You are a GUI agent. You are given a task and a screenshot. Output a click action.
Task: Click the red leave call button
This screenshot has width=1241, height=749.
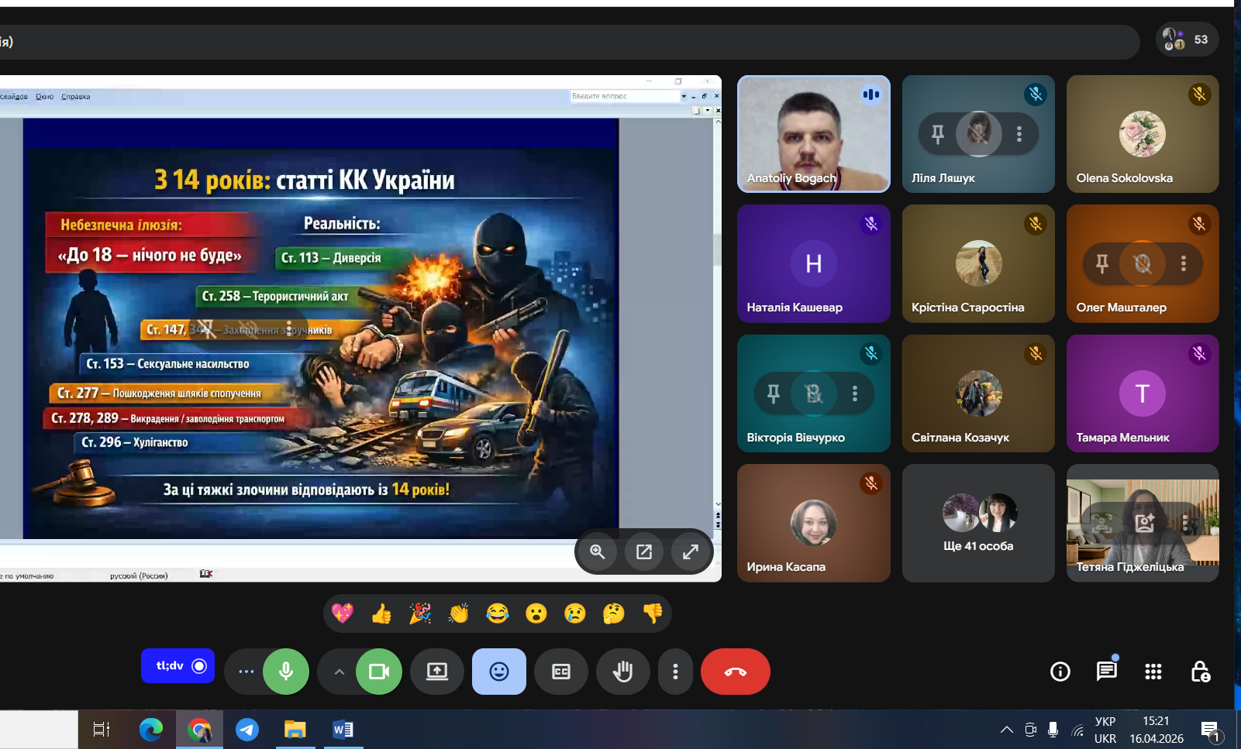735,672
